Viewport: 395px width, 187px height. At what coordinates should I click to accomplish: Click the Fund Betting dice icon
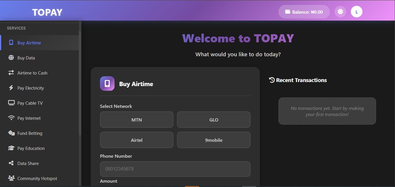(x=11, y=133)
